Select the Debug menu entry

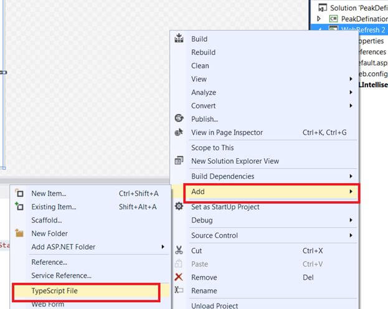[x=265, y=220]
